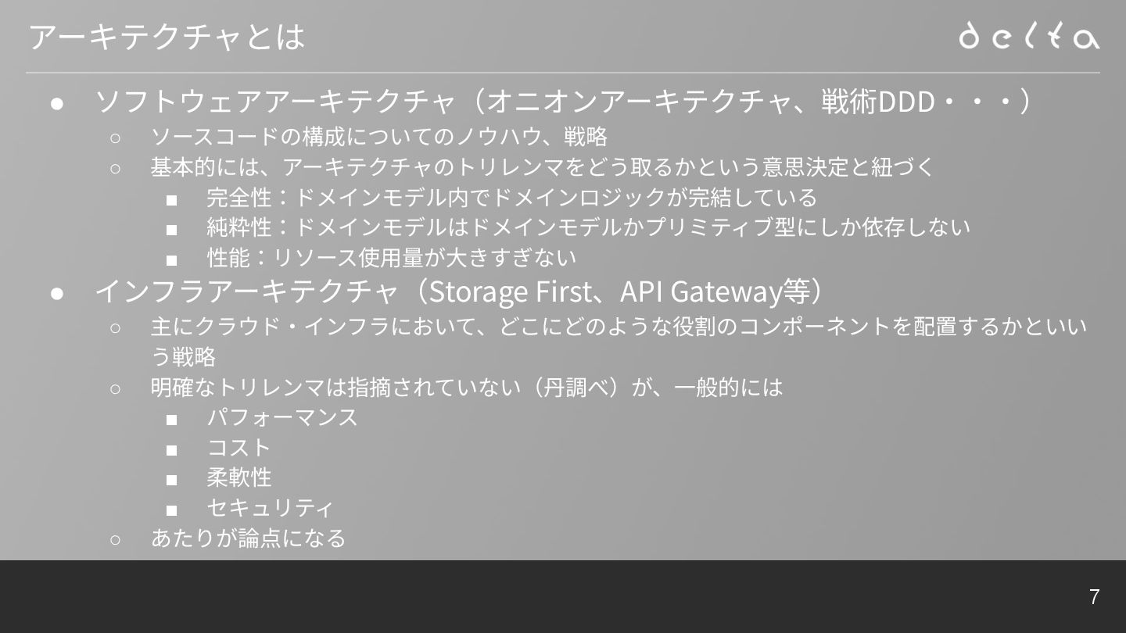The width and height of the screenshot is (1126, 633).
Task: Click the 主にクラウド・インフラにおいて line
Action: (x=619, y=341)
